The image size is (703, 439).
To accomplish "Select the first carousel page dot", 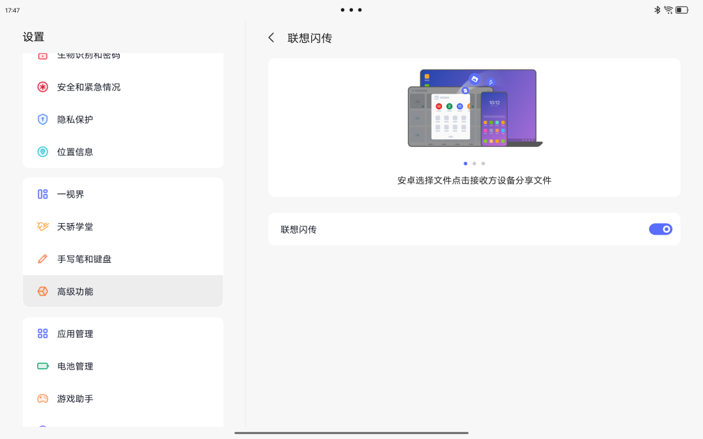I will coord(465,163).
